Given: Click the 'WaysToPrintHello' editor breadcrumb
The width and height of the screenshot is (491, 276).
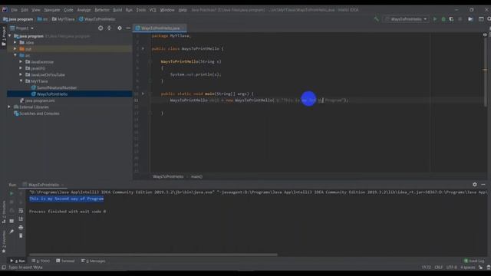Looking at the screenshot, I should pos(168,176).
